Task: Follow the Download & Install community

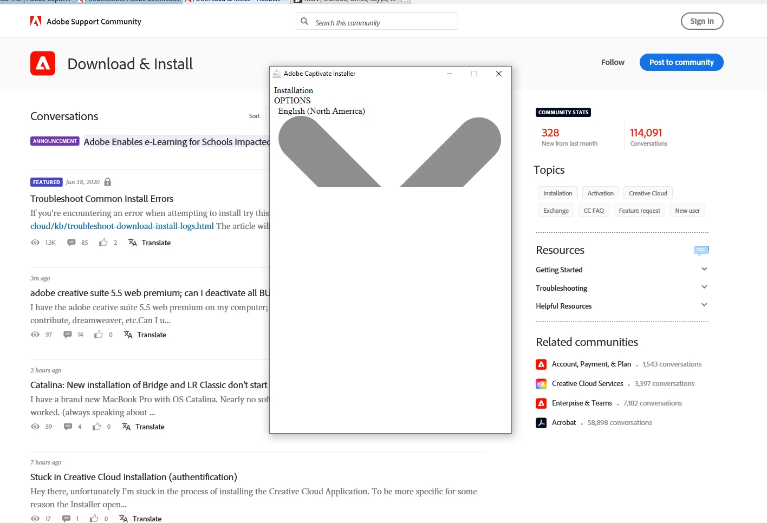Action: 613,62
